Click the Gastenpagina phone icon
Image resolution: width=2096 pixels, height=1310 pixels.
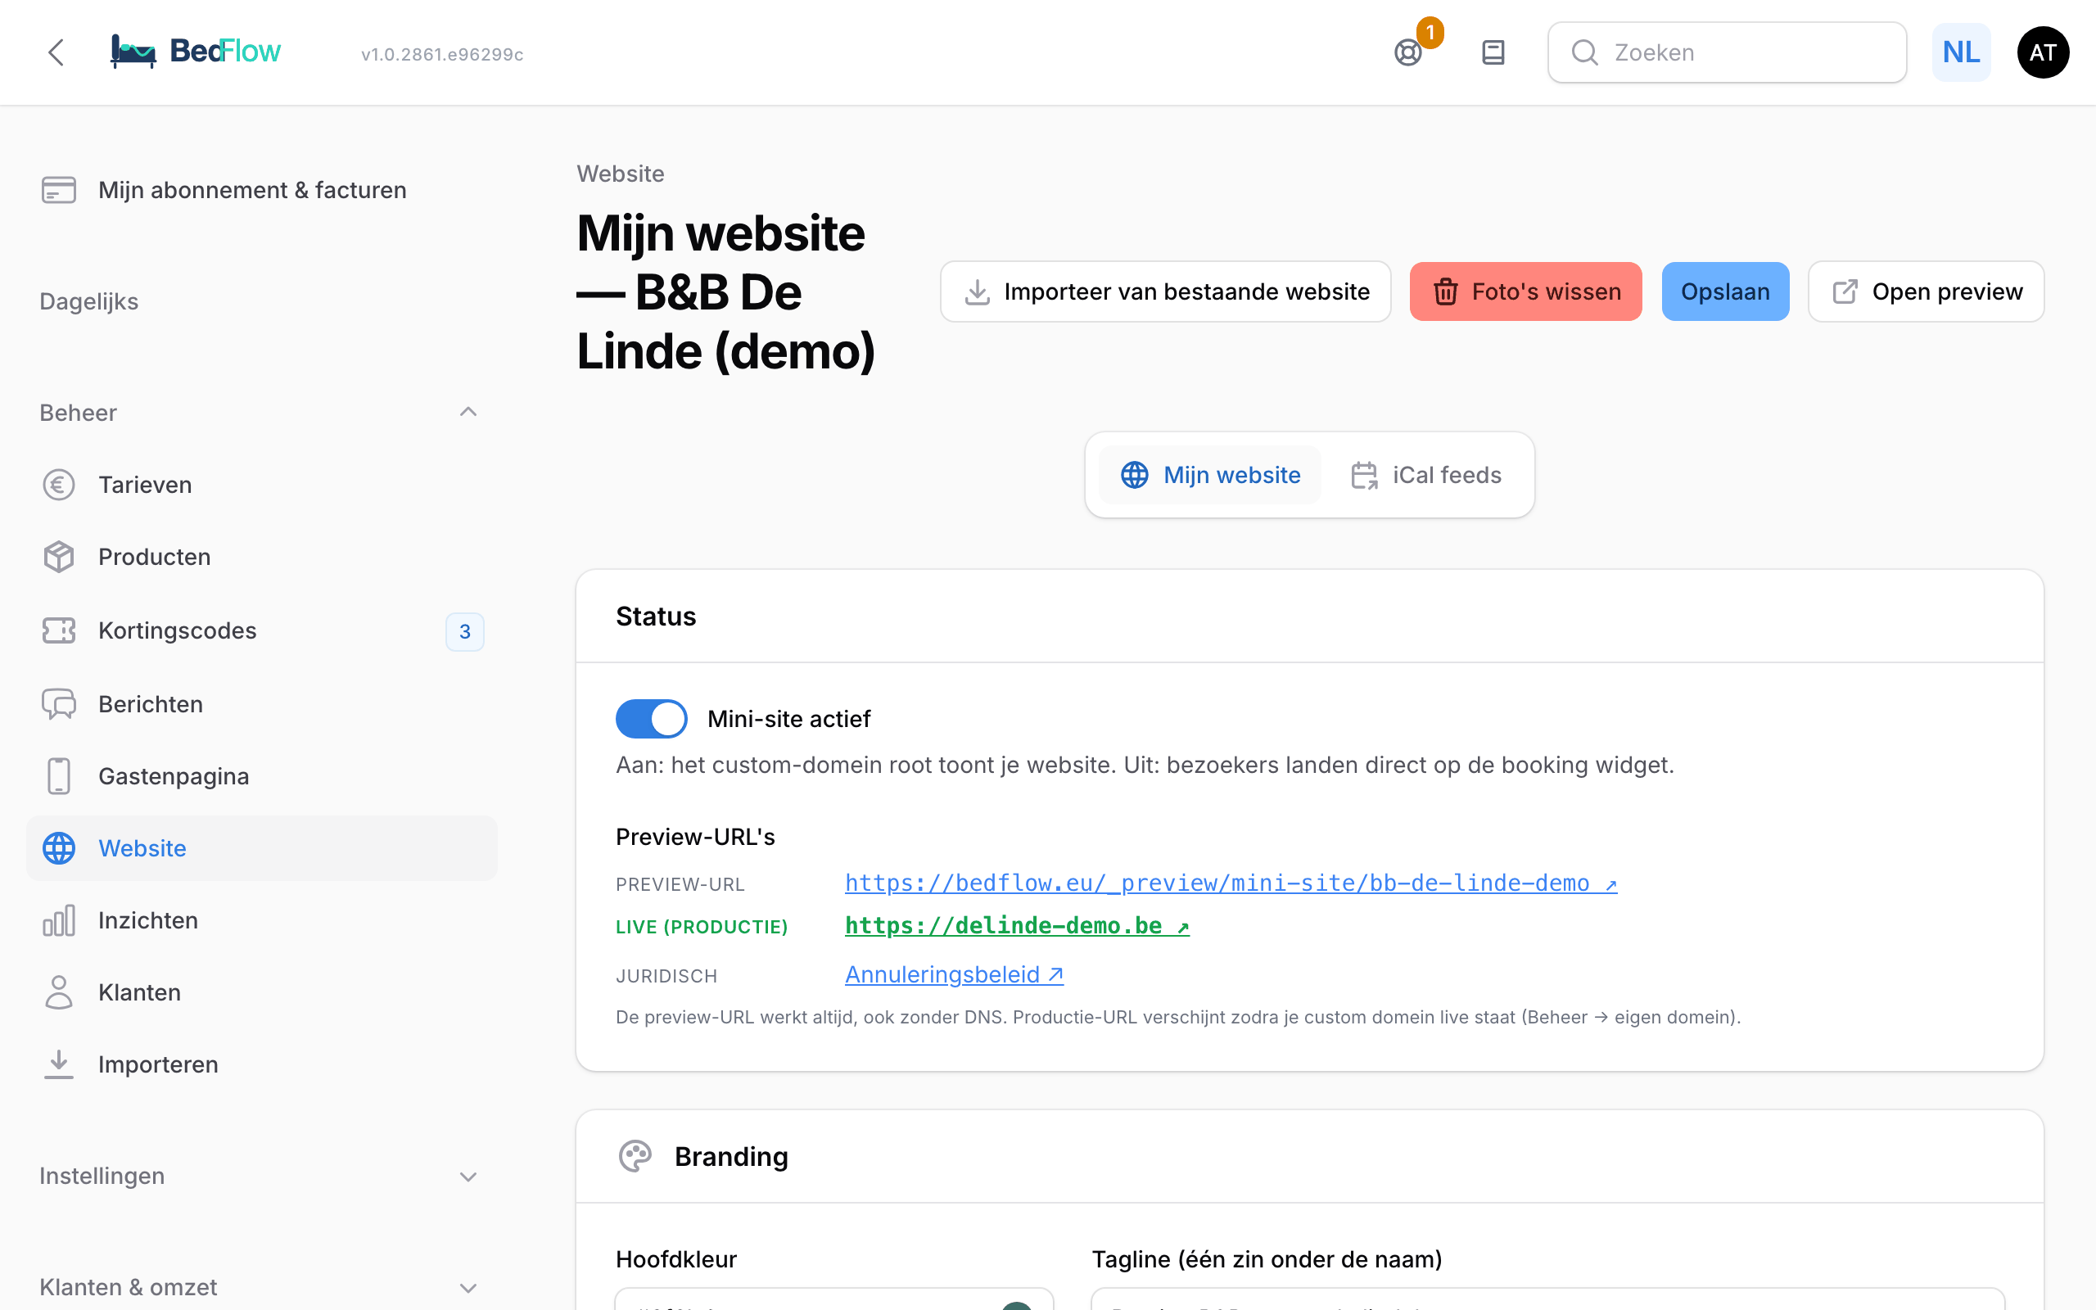click(x=59, y=776)
